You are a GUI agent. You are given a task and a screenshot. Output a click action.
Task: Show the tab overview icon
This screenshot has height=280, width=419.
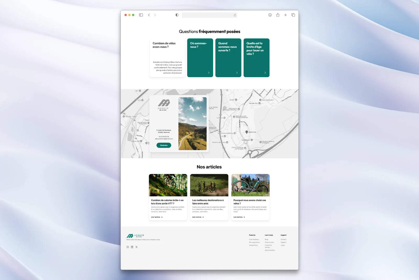tap(293, 15)
